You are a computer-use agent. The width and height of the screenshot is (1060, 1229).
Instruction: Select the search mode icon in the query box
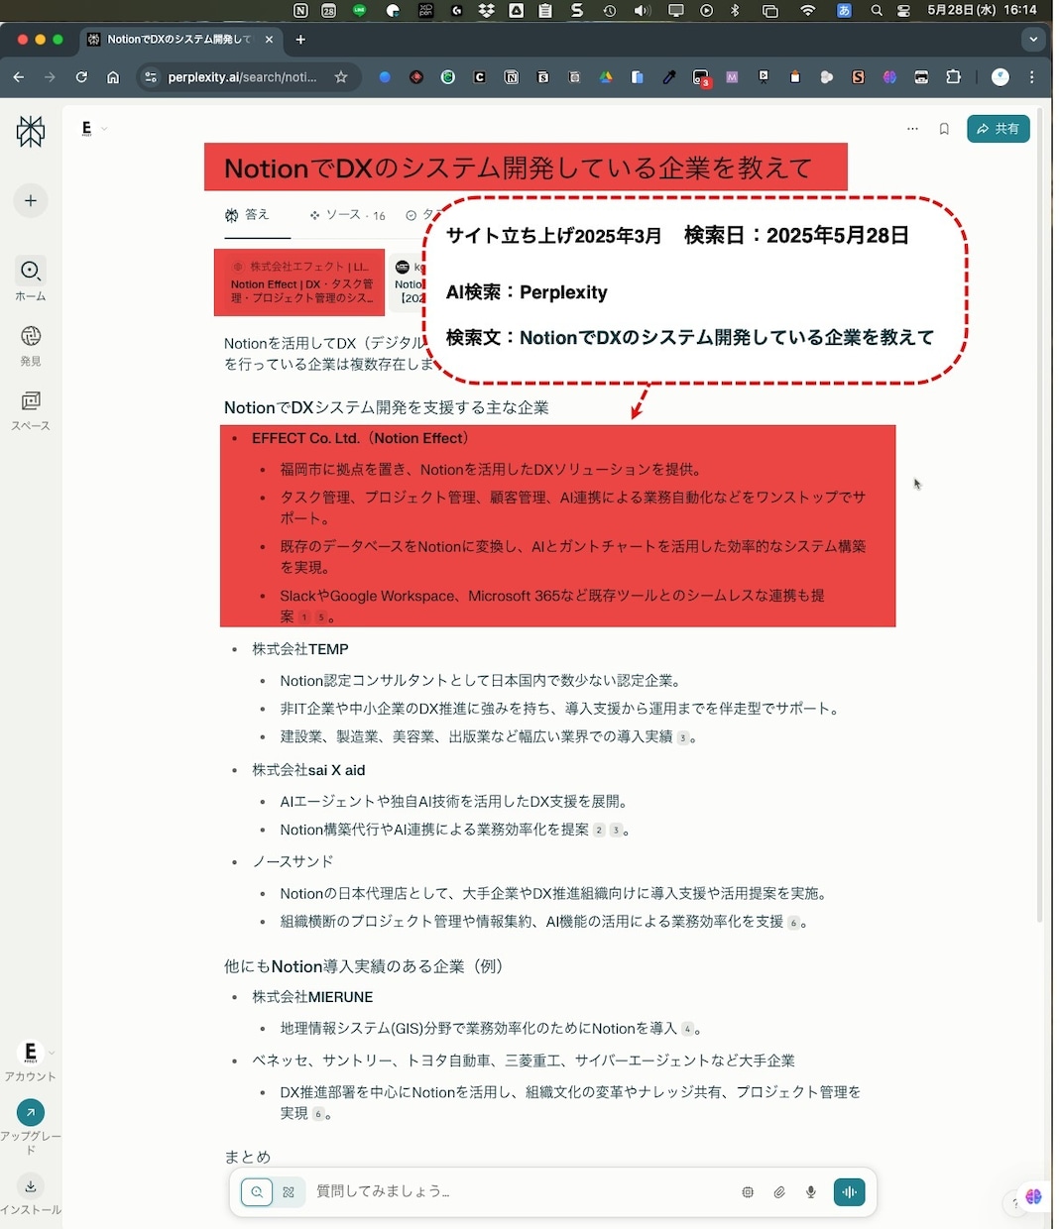point(257,1192)
